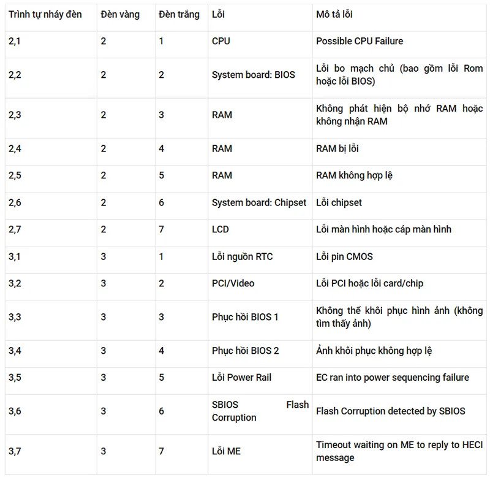Image resolution: width=490 pixels, height=477 pixels.
Task: Click the "Đèn trắng" column header
Action: pos(179,14)
